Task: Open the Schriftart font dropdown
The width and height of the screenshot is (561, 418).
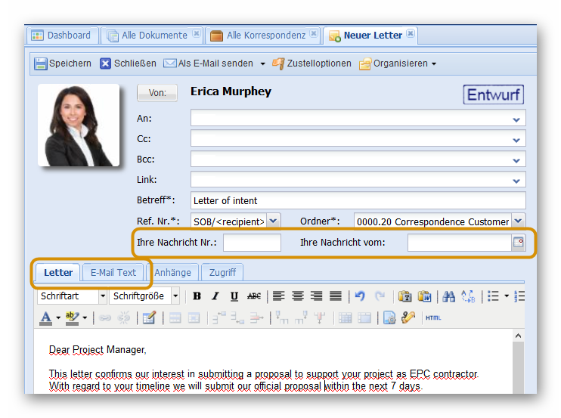Action: (x=72, y=296)
